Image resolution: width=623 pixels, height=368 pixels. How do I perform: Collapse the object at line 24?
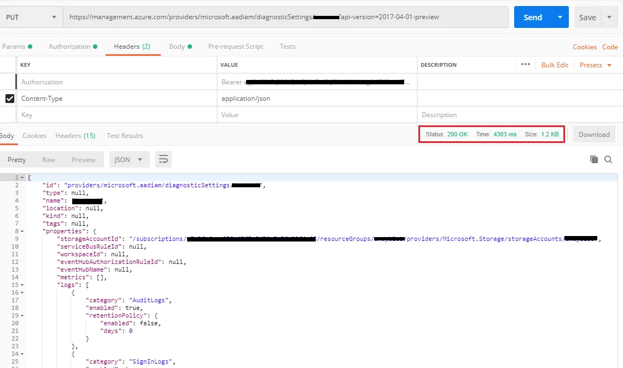coord(22,354)
